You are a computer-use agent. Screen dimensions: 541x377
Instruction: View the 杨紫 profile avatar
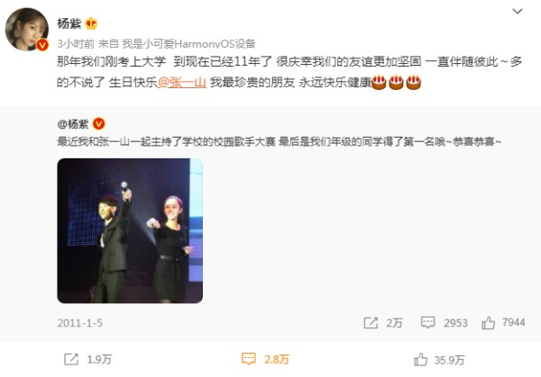pos(27,30)
